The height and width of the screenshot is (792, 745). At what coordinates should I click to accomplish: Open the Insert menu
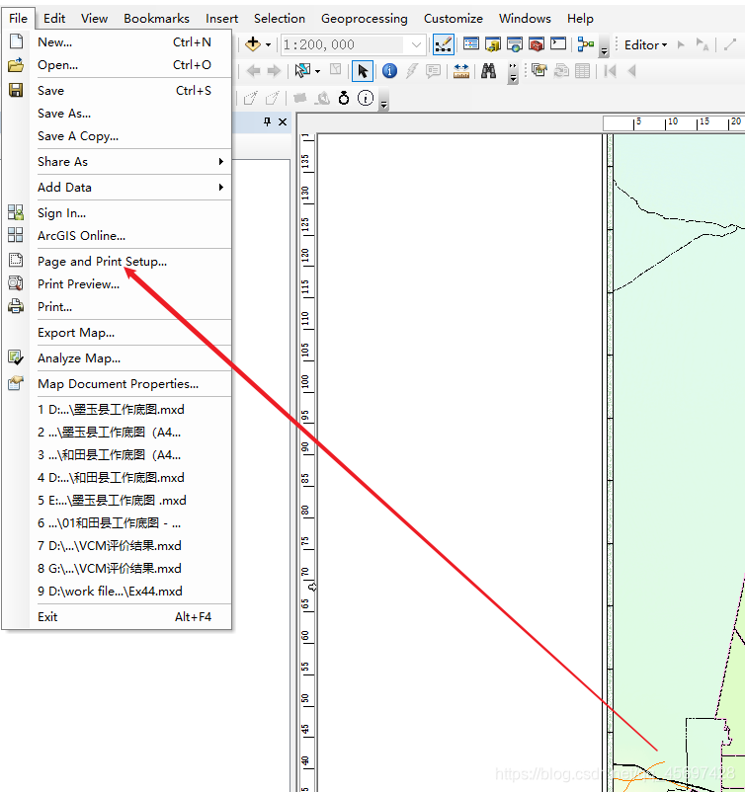tap(221, 18)
